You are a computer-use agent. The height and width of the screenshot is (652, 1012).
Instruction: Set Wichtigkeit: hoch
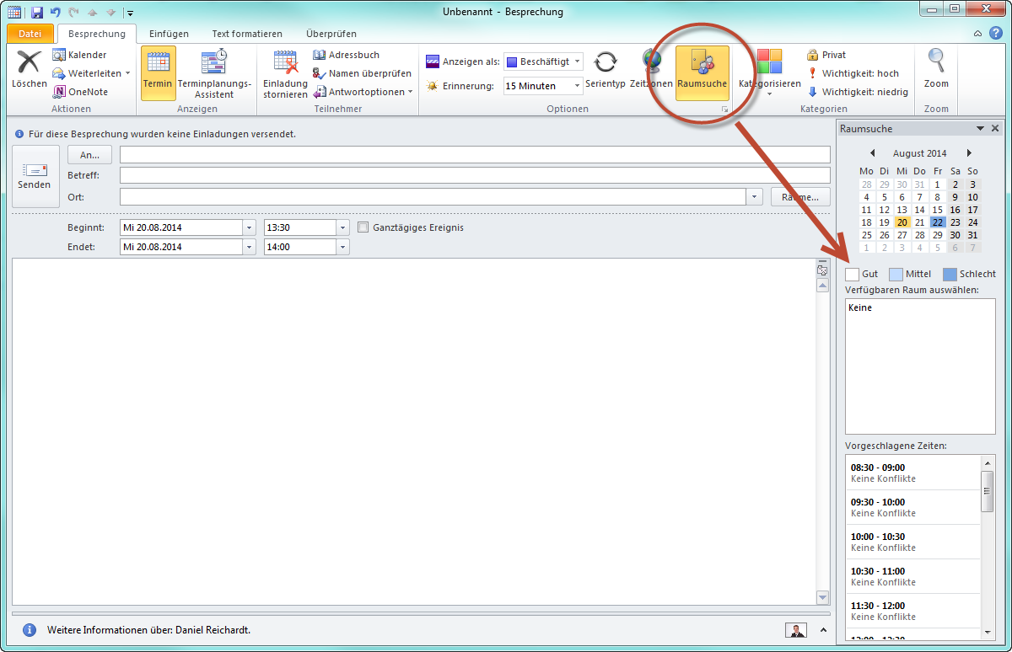point(853,73)
